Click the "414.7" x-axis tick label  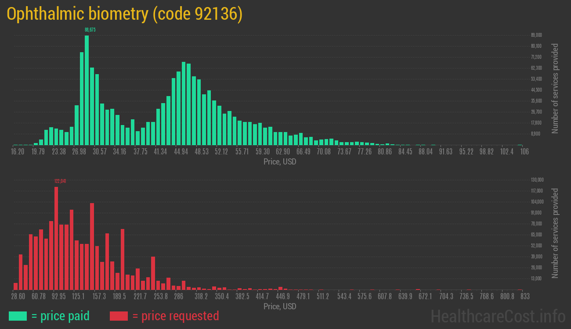click(x=263, y=296)
